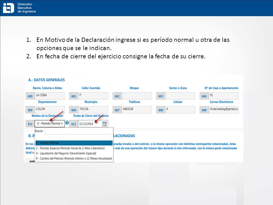Click the calendar icon next to closing date
This screenshot has width=273, height=205.
(104, 124)
